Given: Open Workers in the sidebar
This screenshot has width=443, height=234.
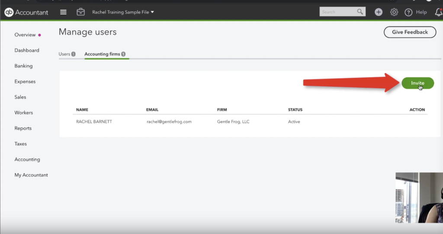Looking at the screenshot, I should (x=23, y=112).
